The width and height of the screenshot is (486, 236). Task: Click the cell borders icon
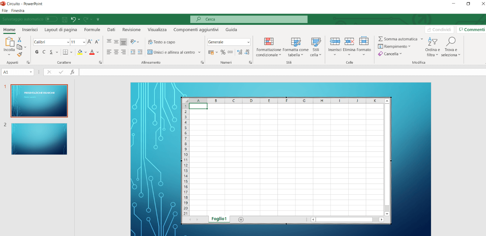(65, 52)
